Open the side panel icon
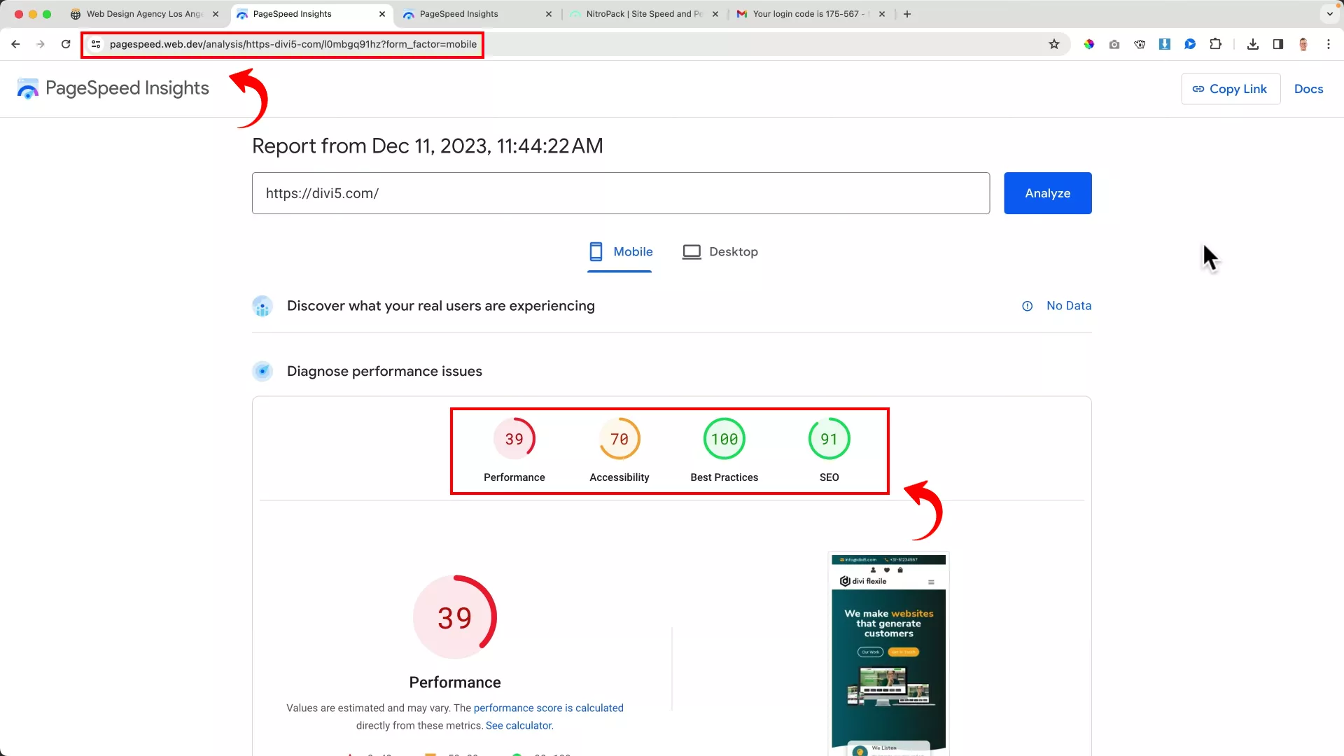This screenshot has height=756, width=1344. (1277, 44)
